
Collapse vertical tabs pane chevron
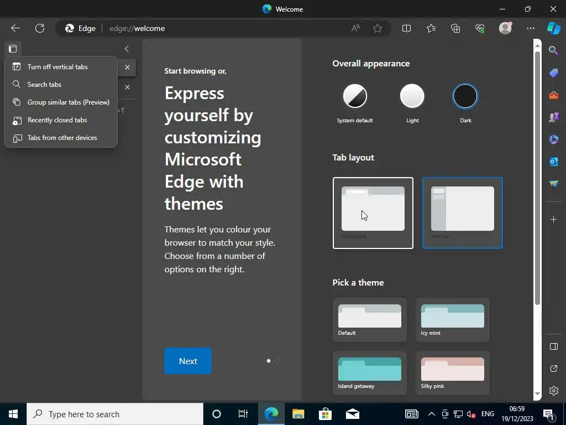coord(127,49)
